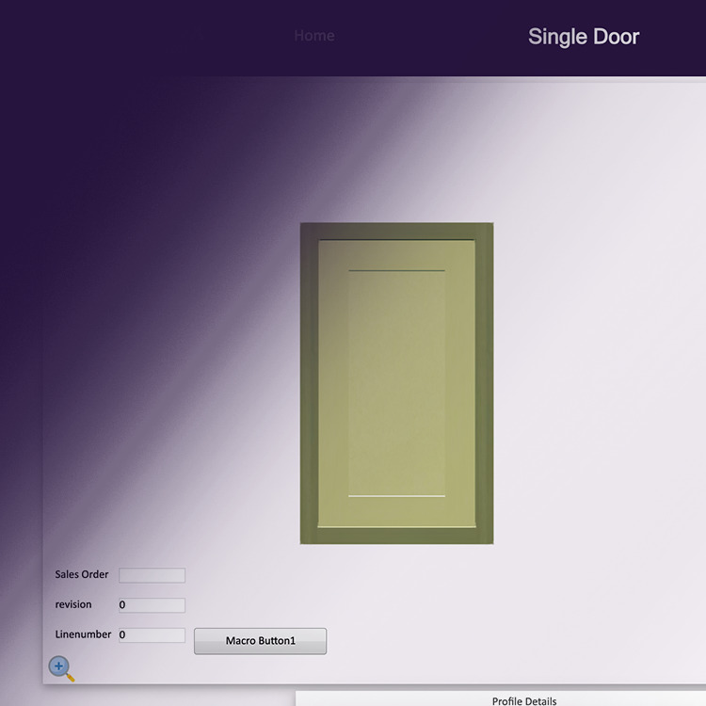Click the Linenumber label text
This screenshot has width=706, height=706.
(83, 634)
